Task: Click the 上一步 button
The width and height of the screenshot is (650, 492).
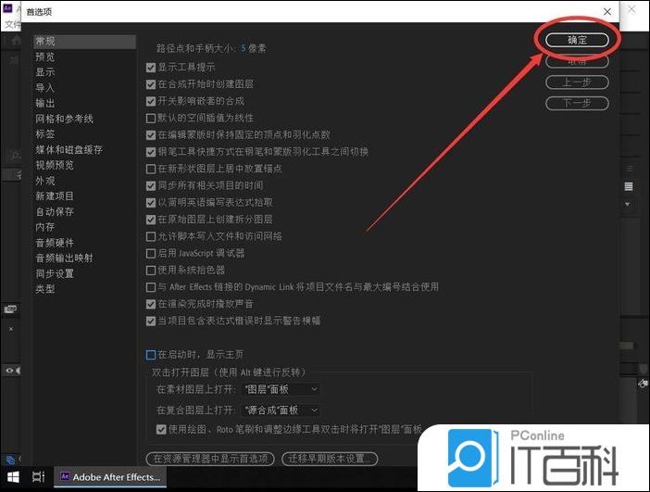Action: coord(577,82)
